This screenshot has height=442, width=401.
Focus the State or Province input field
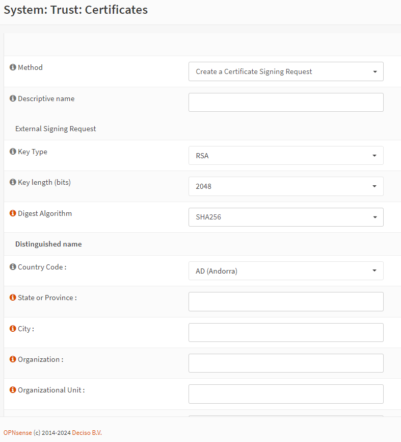tap(286, 302)
